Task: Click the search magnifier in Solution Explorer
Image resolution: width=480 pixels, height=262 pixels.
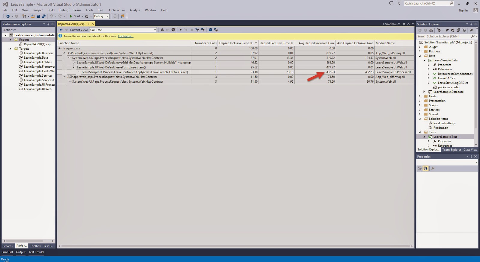Action: tap(473, 36)
